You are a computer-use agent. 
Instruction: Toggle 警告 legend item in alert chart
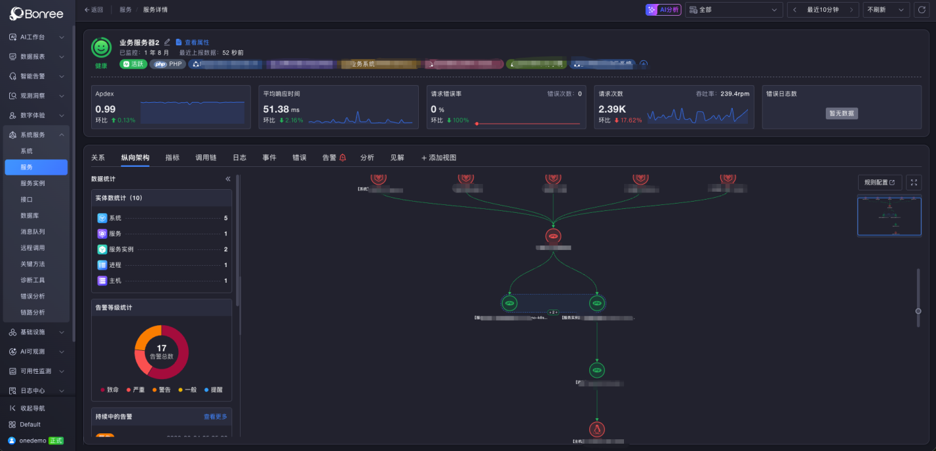(161, 389)
